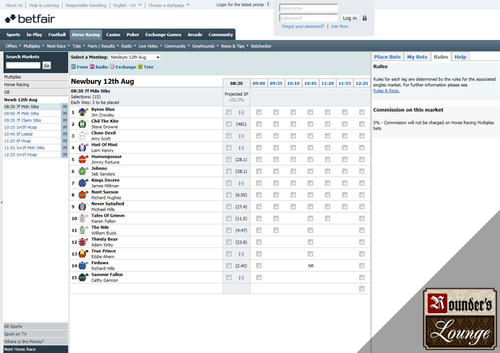
Task: Click Nant Saeson jockey silks icon
Action: [x=83, y=194]
